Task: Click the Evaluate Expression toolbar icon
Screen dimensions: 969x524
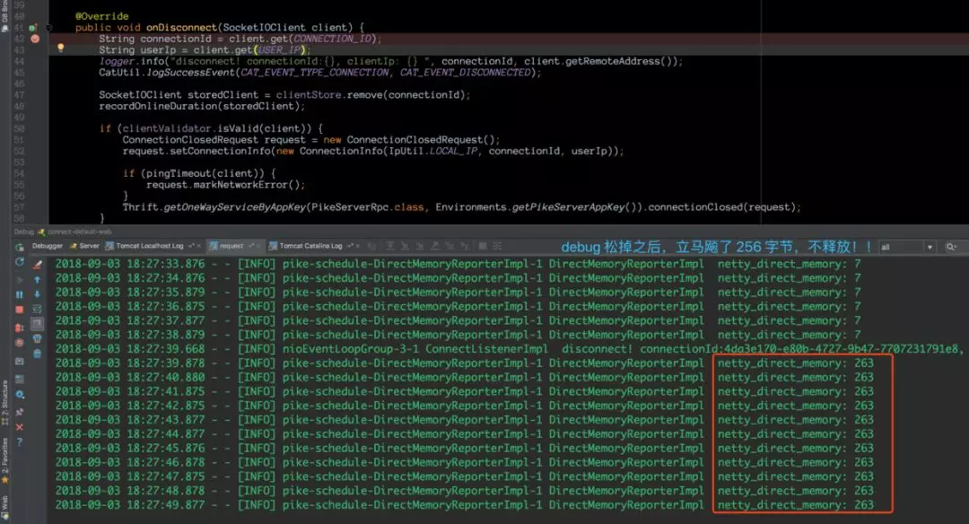Action: pos(483,246)
